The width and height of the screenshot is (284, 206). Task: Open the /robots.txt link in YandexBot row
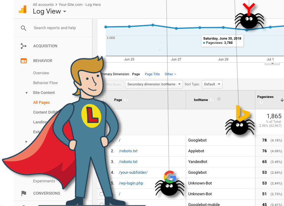pos(128,161)
